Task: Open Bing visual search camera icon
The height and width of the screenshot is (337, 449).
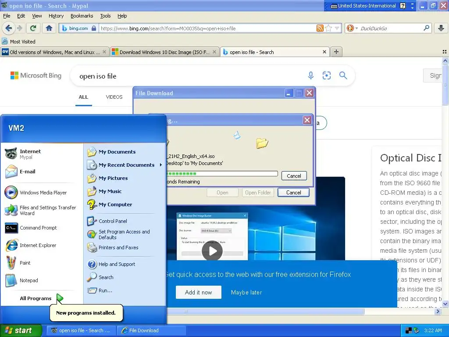Action: (x=326, y=75)
